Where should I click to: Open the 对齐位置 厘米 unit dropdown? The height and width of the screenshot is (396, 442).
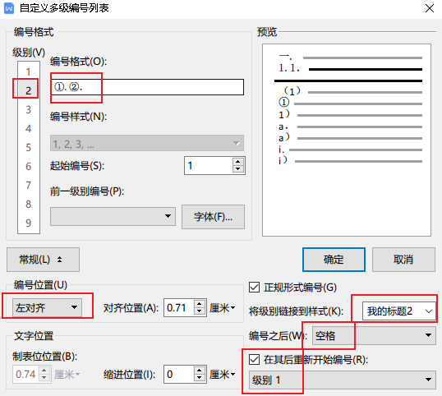(223, 308)
